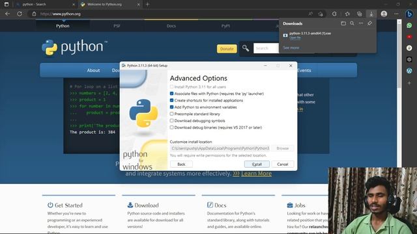Open YouTube from the sidebar
417x234 pixels.
409,37
